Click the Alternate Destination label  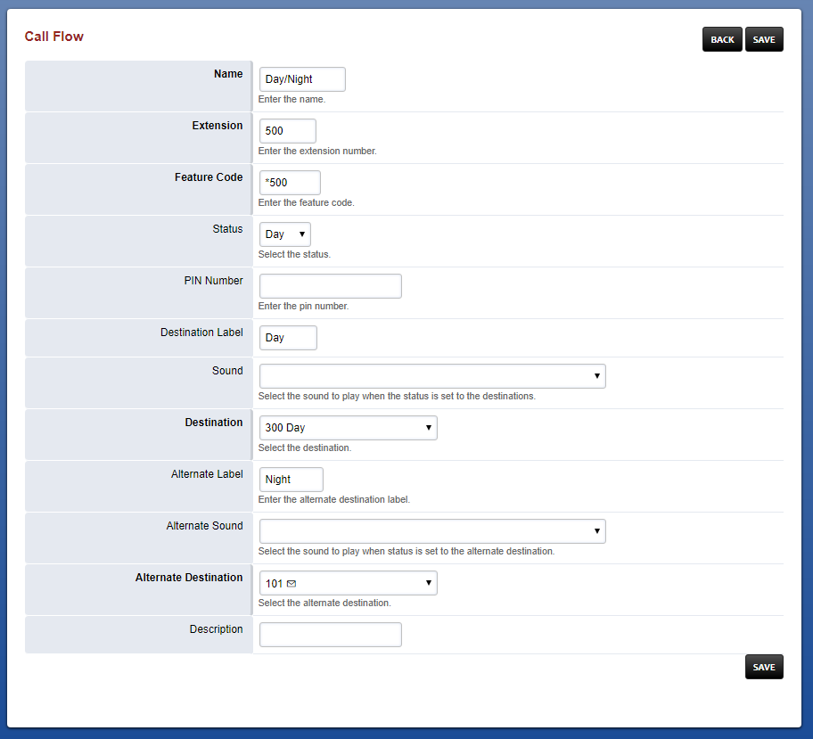[x=189, y=578]
